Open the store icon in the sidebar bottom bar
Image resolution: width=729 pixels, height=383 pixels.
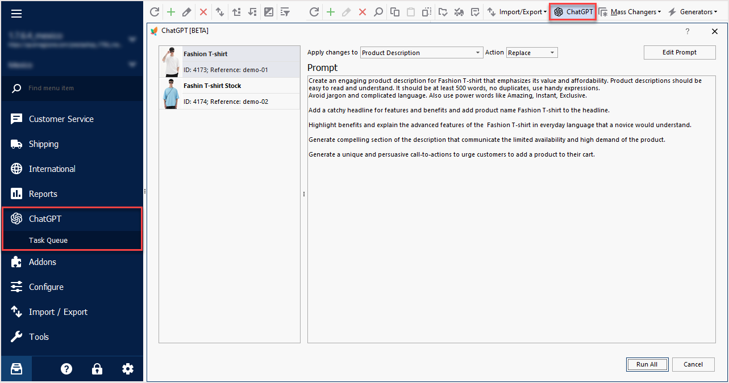click(x=16, y=369)
